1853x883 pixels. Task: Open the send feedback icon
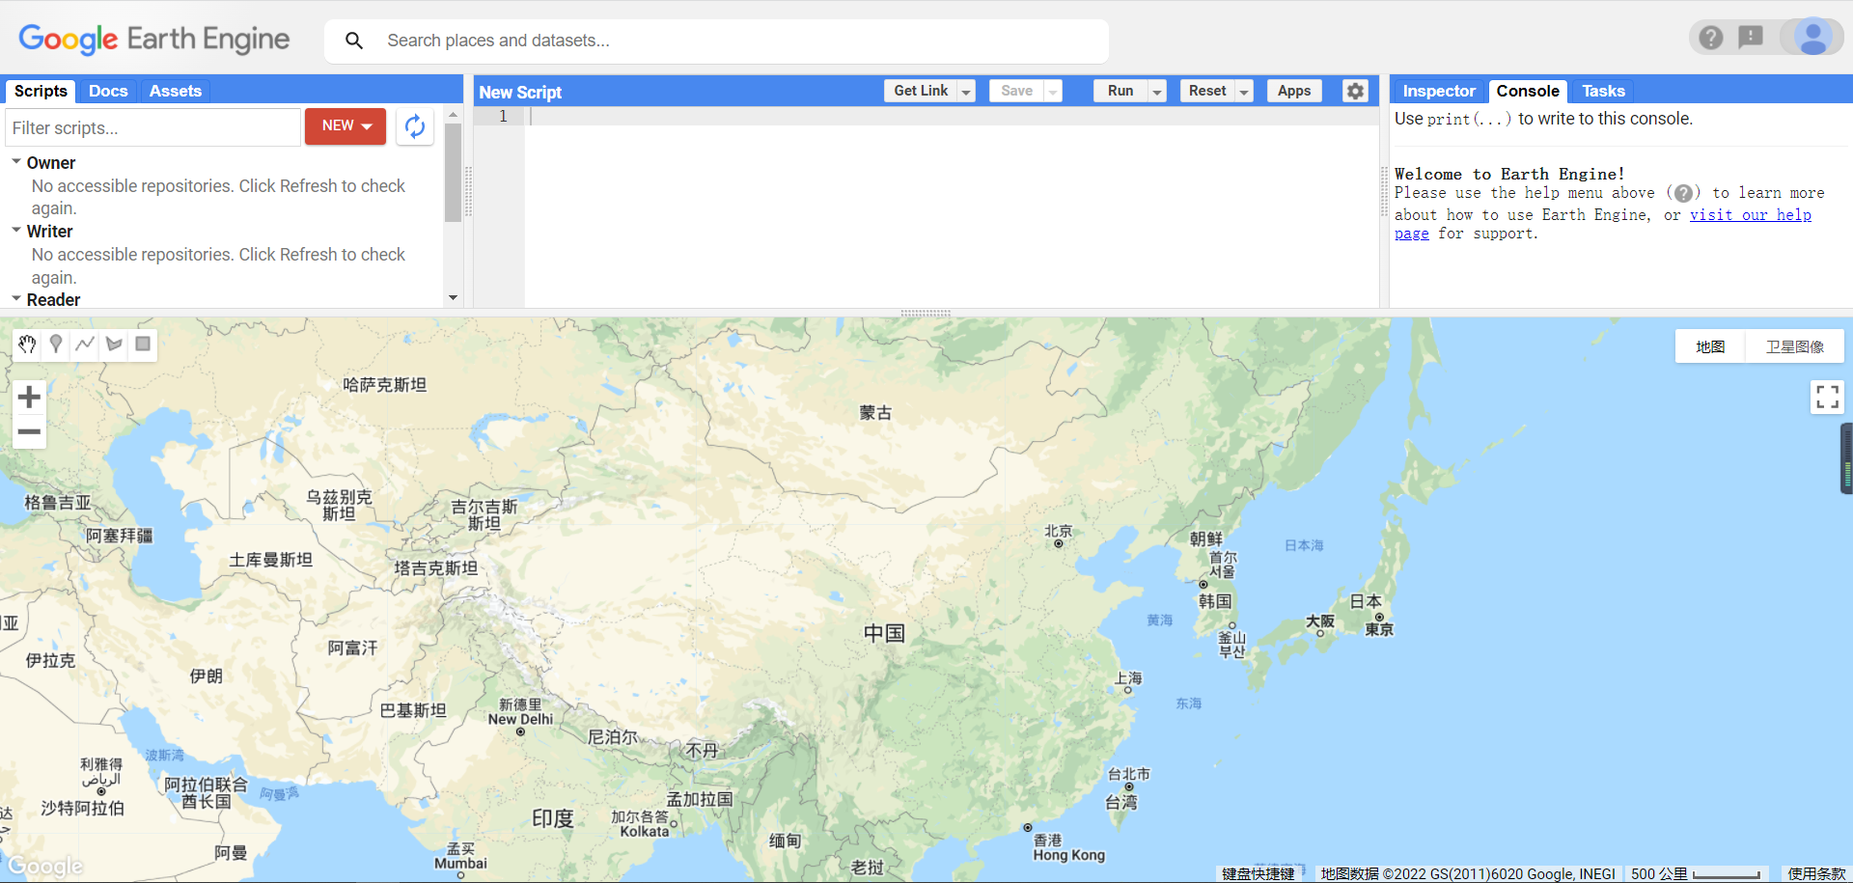click(x=1753, y=38)
